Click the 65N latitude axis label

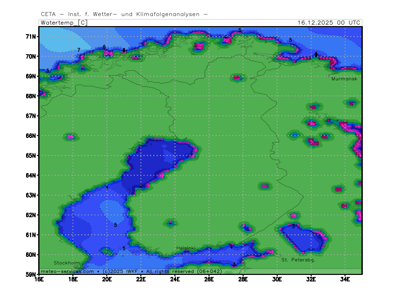(31, 156)
